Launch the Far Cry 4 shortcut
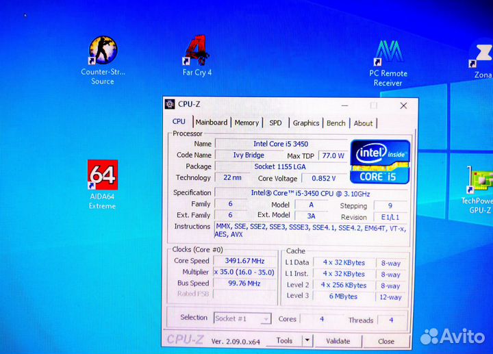 pyautogui.click(x=197, y=52)
